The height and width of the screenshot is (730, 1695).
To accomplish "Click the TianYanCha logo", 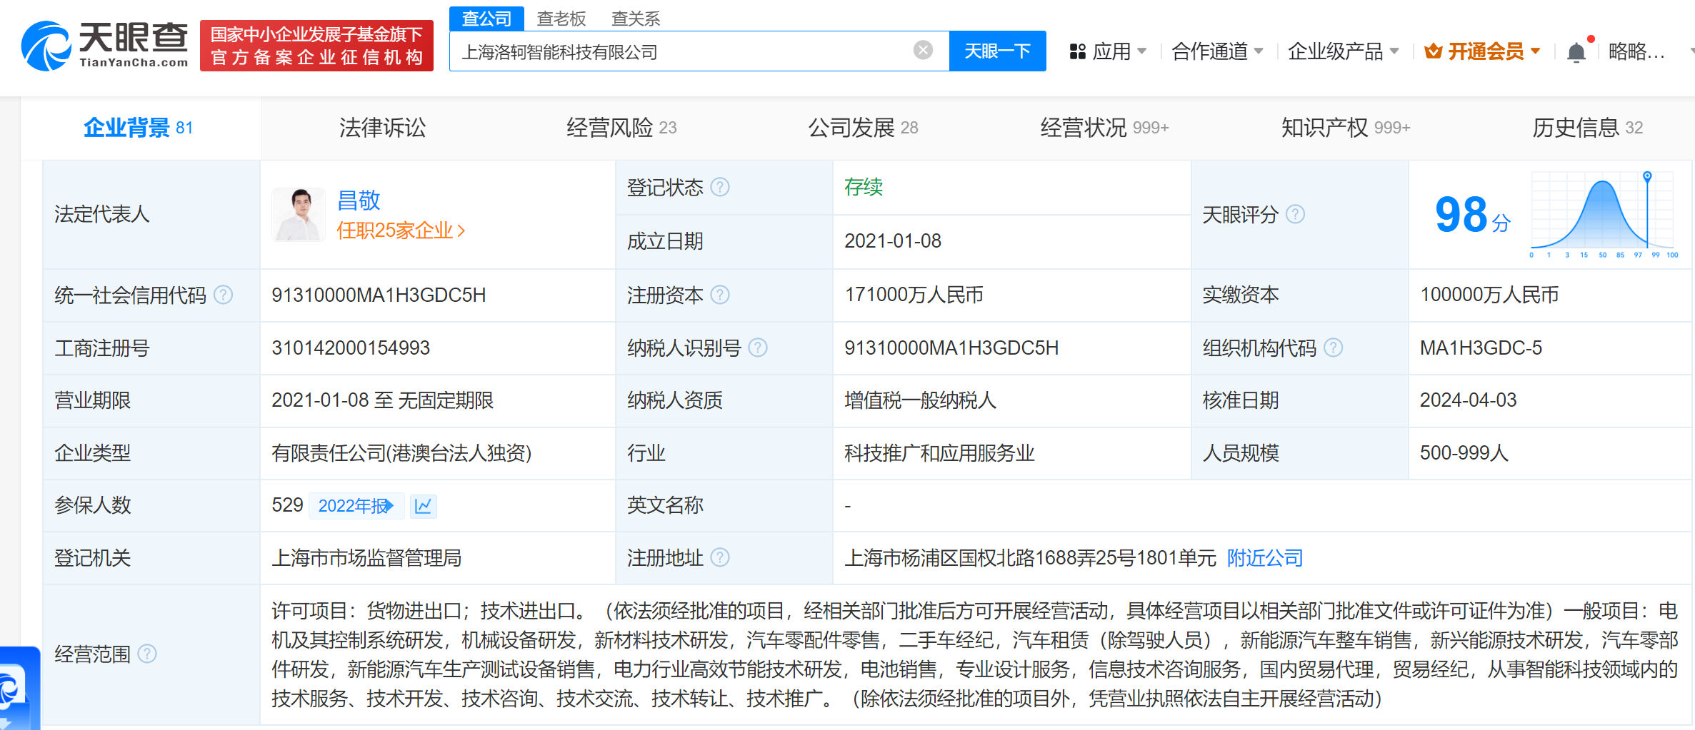I will pyautogui.click(x=104, y=46).
